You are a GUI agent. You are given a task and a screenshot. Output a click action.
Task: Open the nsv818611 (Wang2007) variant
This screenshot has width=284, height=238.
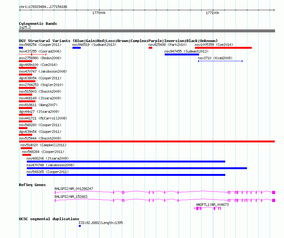tap(38, 105)
